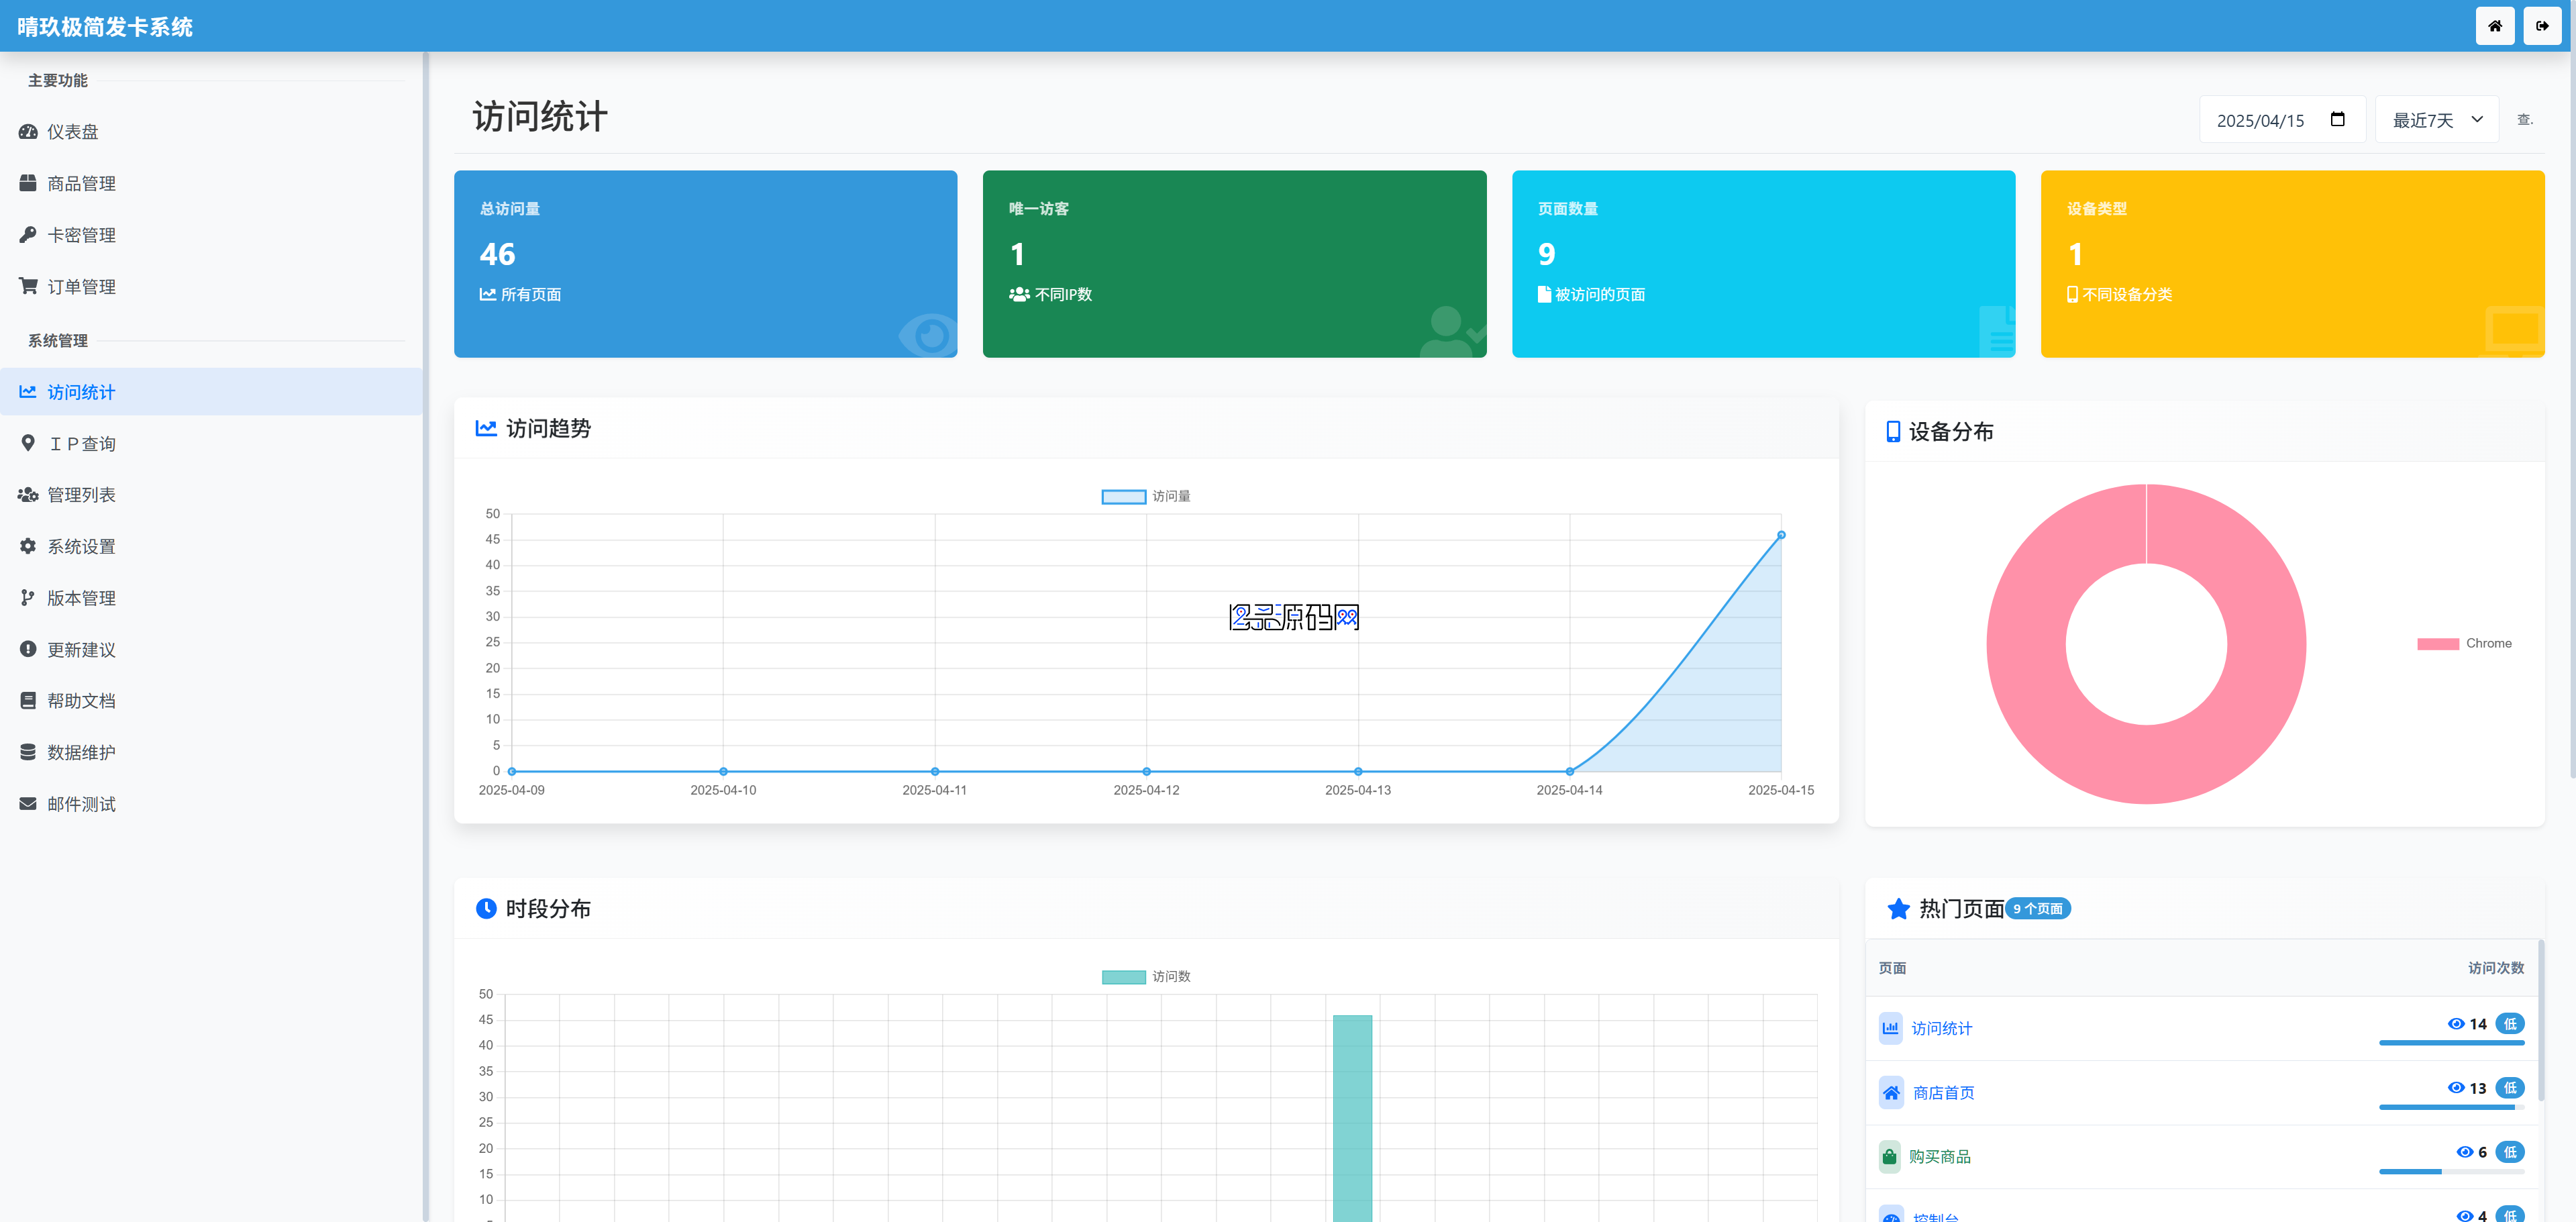The height and width of the screenshot is (1222, 2576).
Task: Click the 商品管理 box icon
Action: tap(28, 183)
